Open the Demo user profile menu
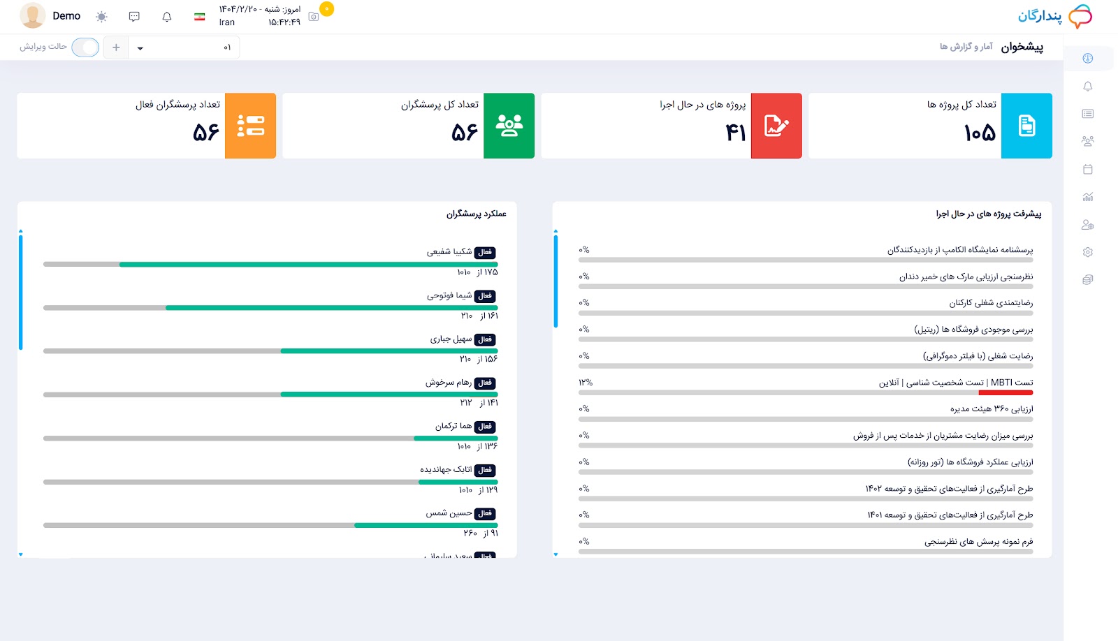This screenshot has width=1118, height=641. pyautogui.click(x=50, y=16)
